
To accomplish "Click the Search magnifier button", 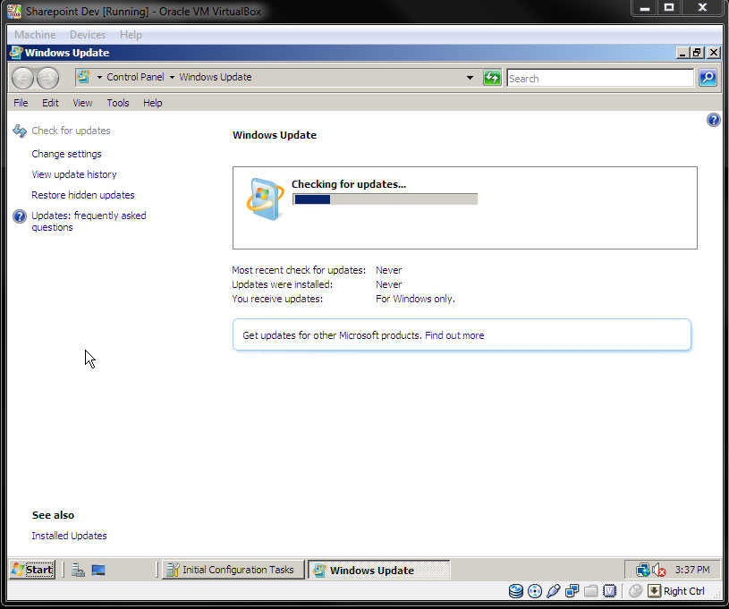I will point(708,78).
